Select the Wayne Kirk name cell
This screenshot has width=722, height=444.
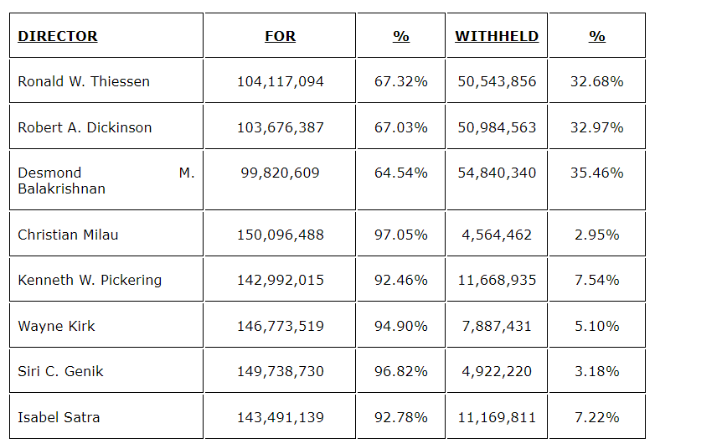point(56,326)
